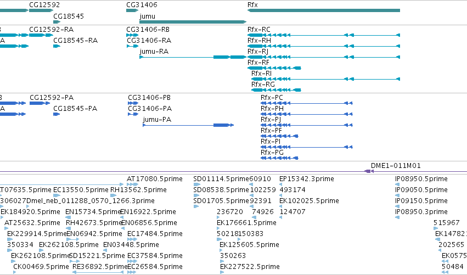
Task: Open the EK184920.5prime EST
Action: tap(2, 217)
